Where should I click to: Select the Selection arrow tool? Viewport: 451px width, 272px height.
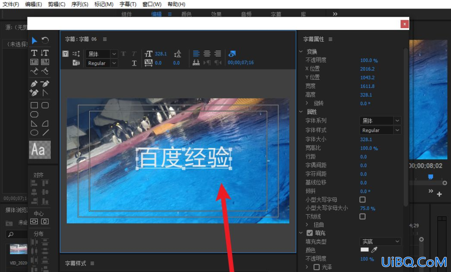click(34, 40)
